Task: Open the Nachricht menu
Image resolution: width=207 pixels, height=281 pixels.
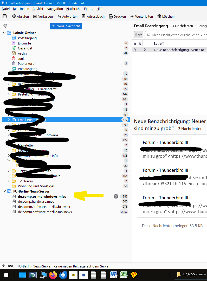Action: pyautogui.click(x=73, y=9)
